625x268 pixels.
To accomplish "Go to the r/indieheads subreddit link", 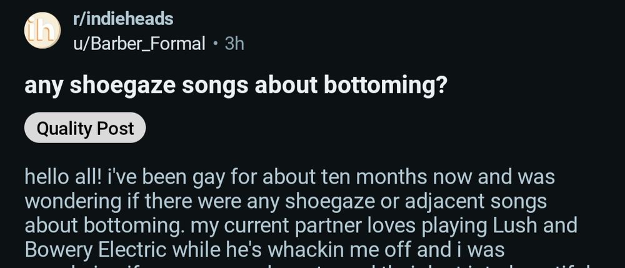I will pyautogui.click(x=123, y=19).
